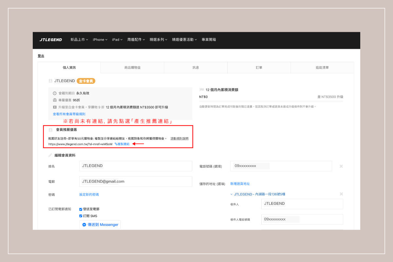Image resolution: width=393 pixels, height=262 pixels.
Task: Open the 訂單 tab
Action: pos(259,67)
